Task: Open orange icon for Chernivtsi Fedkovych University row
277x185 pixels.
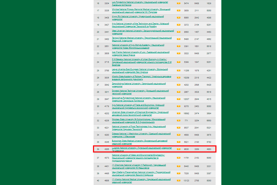Action: pos(179,166)
